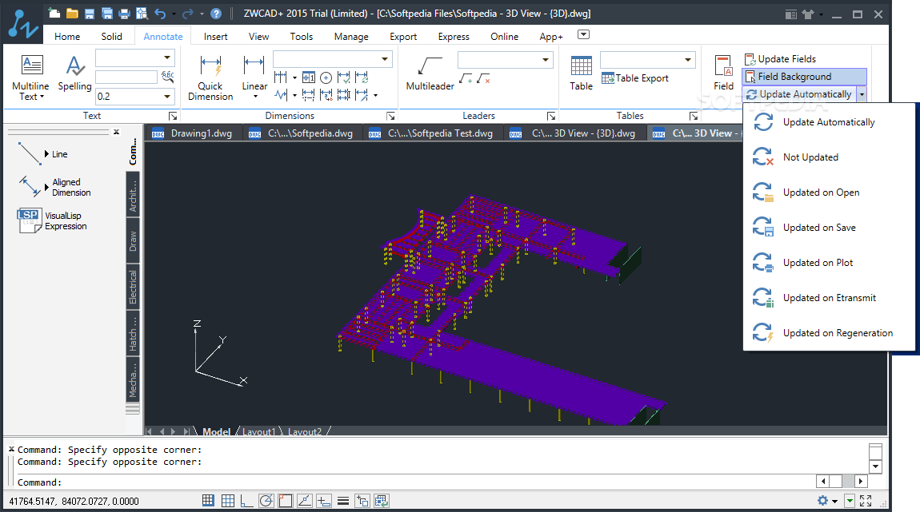Start the Quick Dimension tool
Viewport: 920px width, 512px height.
[x=210, y=77]
